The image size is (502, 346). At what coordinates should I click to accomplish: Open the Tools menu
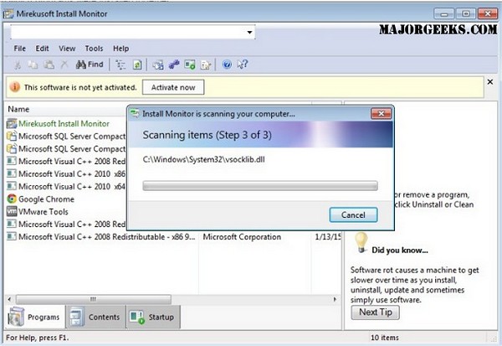coord(94,49)
